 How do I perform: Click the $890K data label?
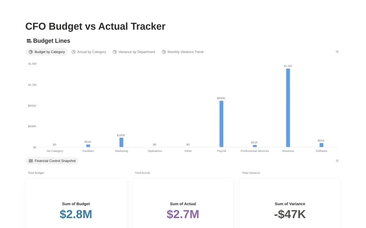221,98
